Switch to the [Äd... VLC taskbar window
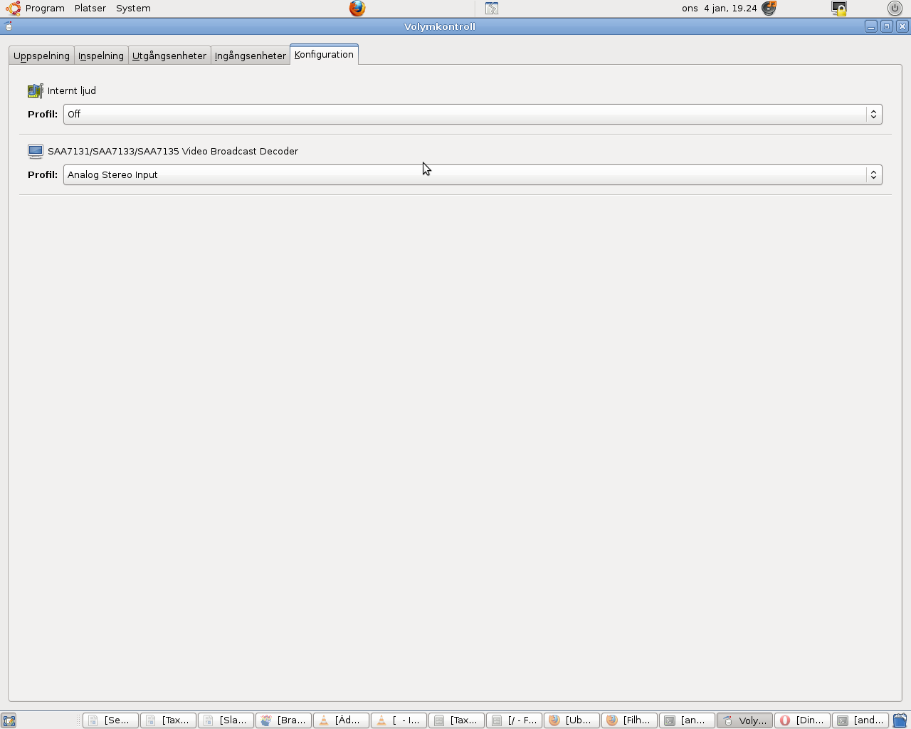This screenshot has height=729, width=911. (341, 720)
